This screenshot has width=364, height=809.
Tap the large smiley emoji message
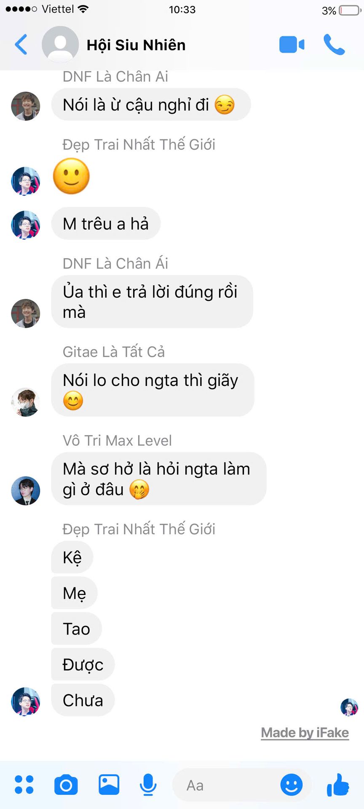coord(71,176)
